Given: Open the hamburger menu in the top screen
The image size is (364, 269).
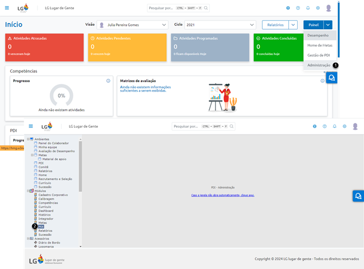Looking at the screenshot, I should tap(7, 8).
